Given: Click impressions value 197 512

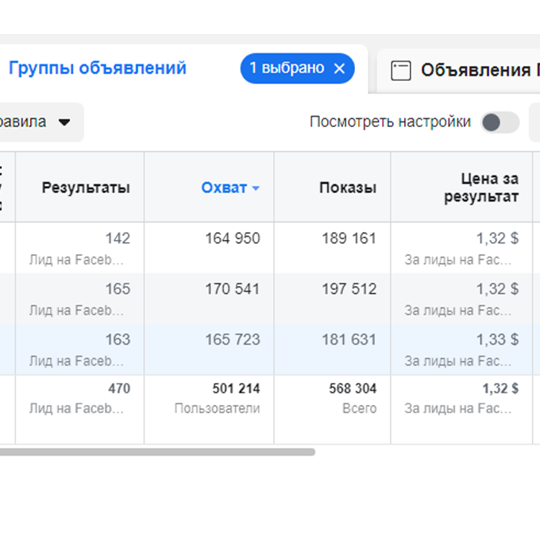Looking at the screenshot, I should tap(349, 289).
